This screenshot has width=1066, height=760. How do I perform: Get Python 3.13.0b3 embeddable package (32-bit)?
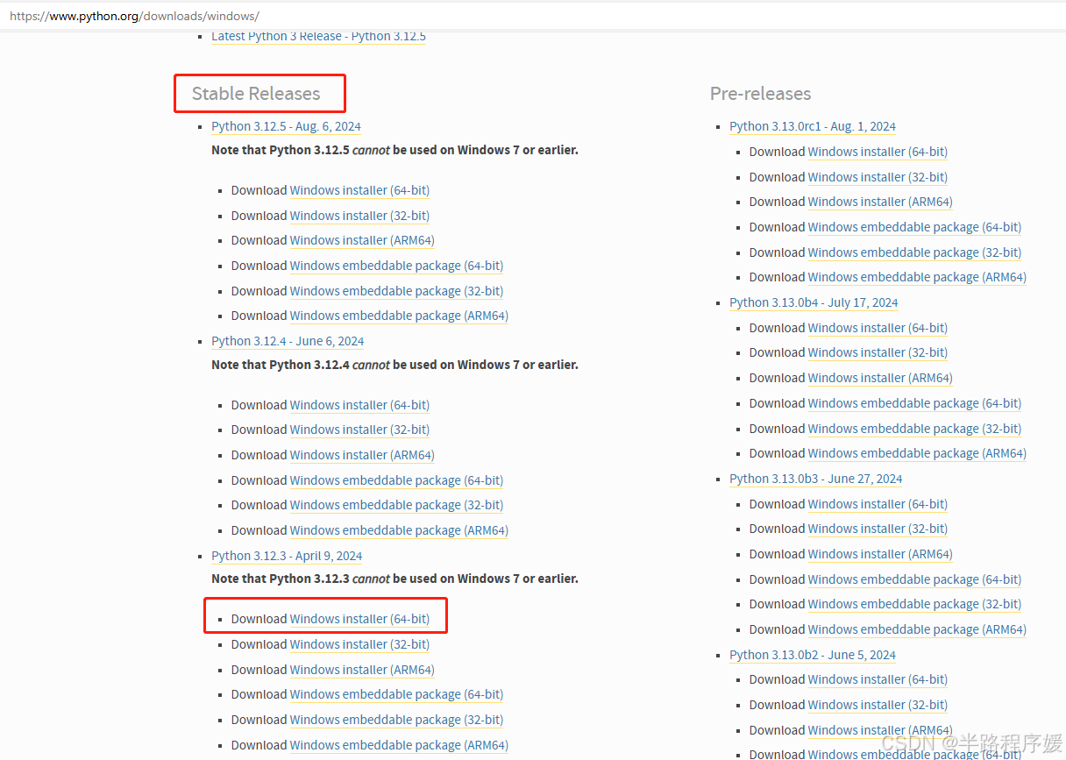point(914,604)
